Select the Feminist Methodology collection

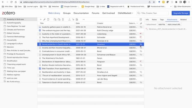(16, 37)
